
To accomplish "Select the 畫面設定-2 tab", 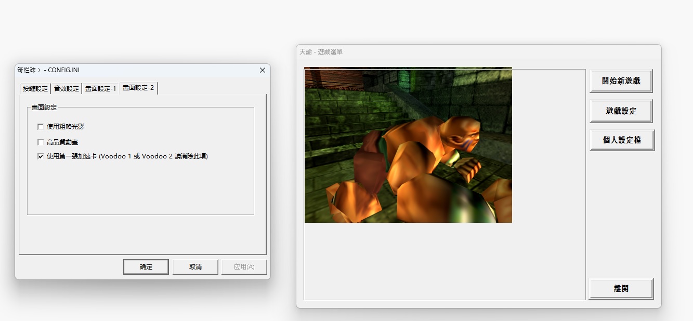I will (138, 88).
